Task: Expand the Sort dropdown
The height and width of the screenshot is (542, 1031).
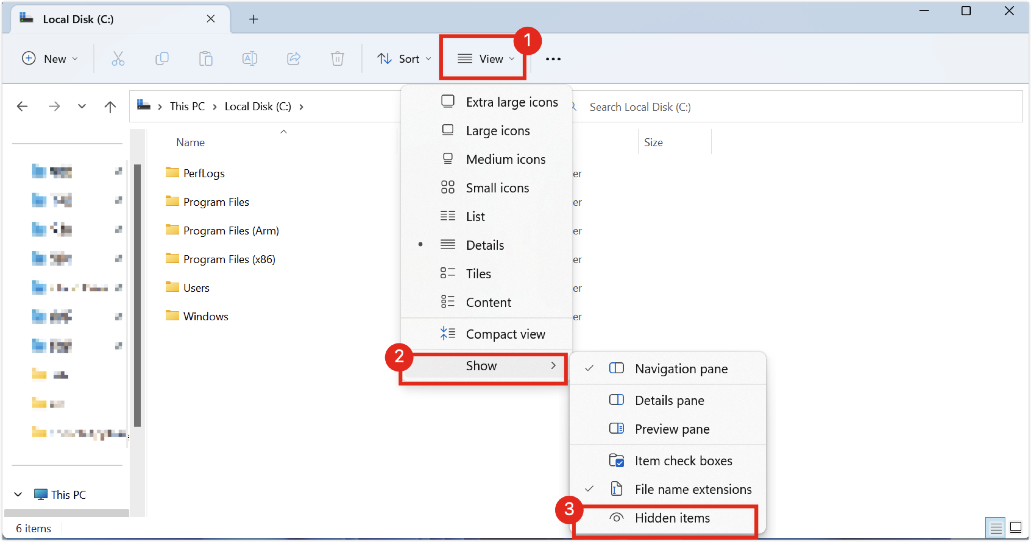Action: point(403,58)
